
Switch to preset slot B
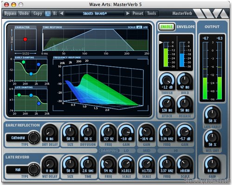point(55,13)
